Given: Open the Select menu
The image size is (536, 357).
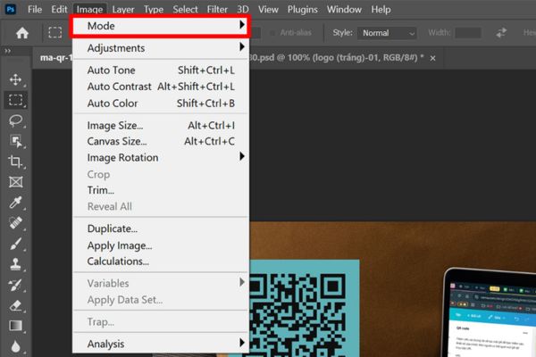Looking at the screenshot, I should point(185,9).
